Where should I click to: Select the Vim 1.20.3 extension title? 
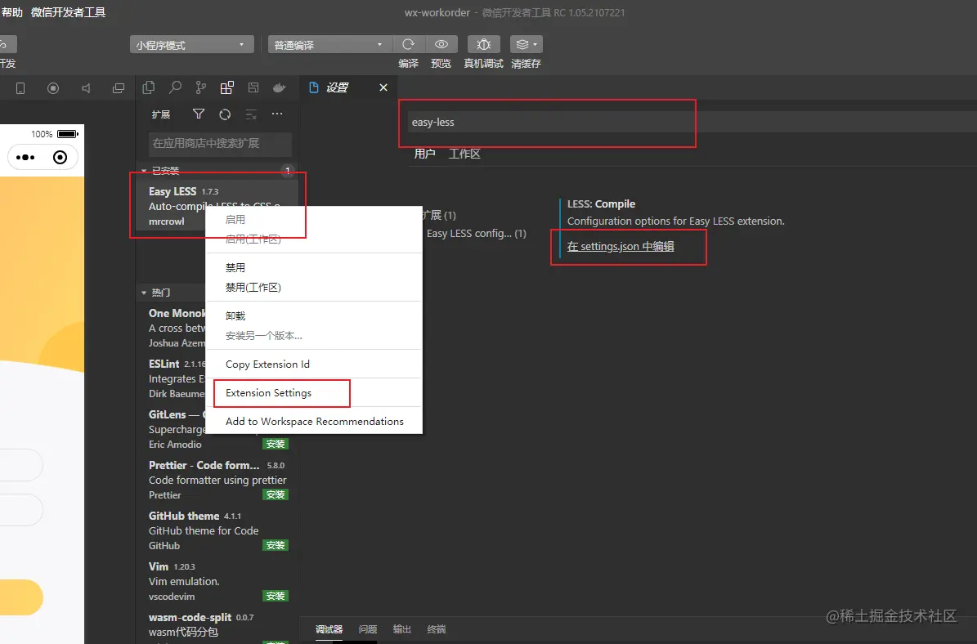[159, 567]
